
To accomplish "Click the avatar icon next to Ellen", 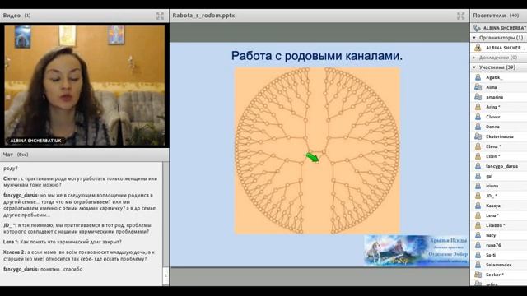I will (478, 156).
